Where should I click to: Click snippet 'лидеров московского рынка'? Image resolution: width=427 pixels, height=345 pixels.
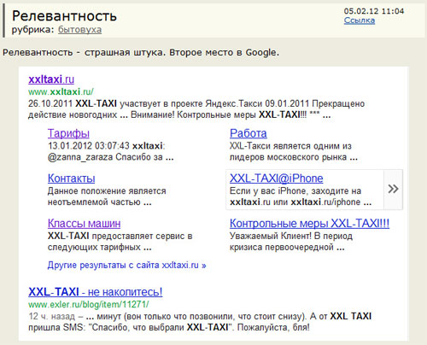(x=288, y=157)
